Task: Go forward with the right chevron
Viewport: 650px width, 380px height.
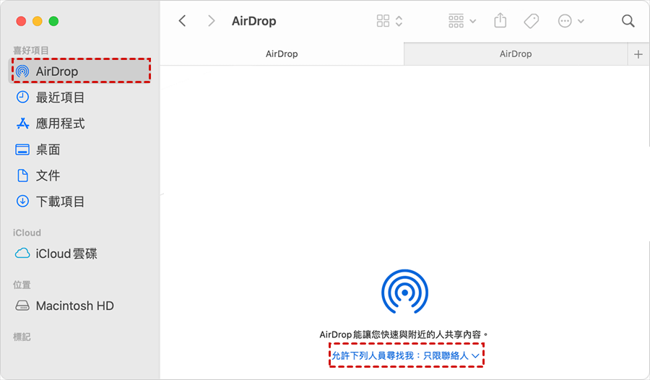Action: tap(211, 21)
